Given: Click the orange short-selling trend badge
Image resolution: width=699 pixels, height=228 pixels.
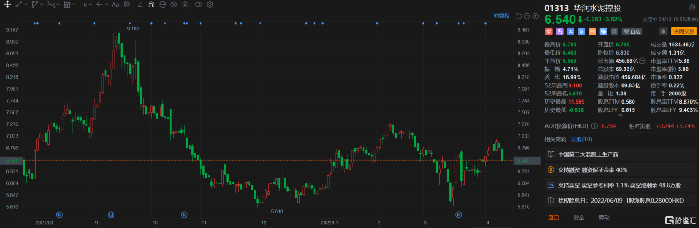Looking at the screenshot, I should [592, 31].
